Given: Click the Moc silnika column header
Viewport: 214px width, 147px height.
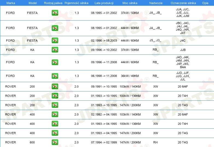Looking at the screenshot, I should click(130, 3).
